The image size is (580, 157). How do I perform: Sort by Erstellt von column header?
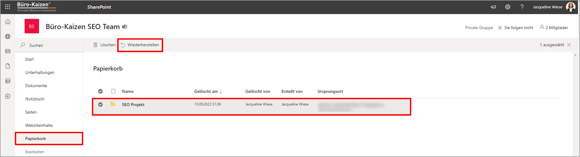(292, 91)
